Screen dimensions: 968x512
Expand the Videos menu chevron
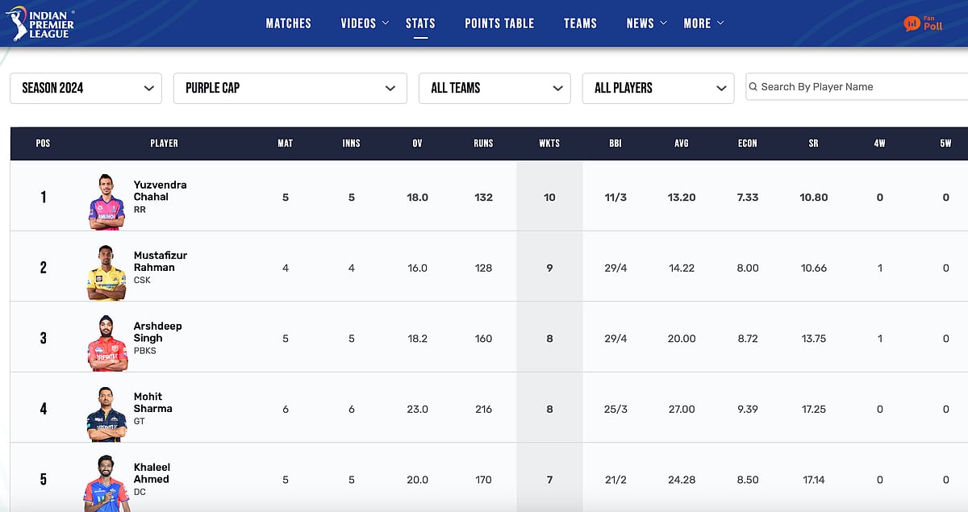(386, 23)
